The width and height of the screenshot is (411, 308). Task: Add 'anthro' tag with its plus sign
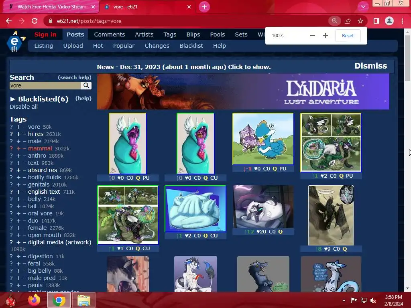tap(18, 156)
